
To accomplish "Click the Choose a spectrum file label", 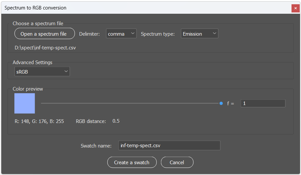I will [38, 24].
